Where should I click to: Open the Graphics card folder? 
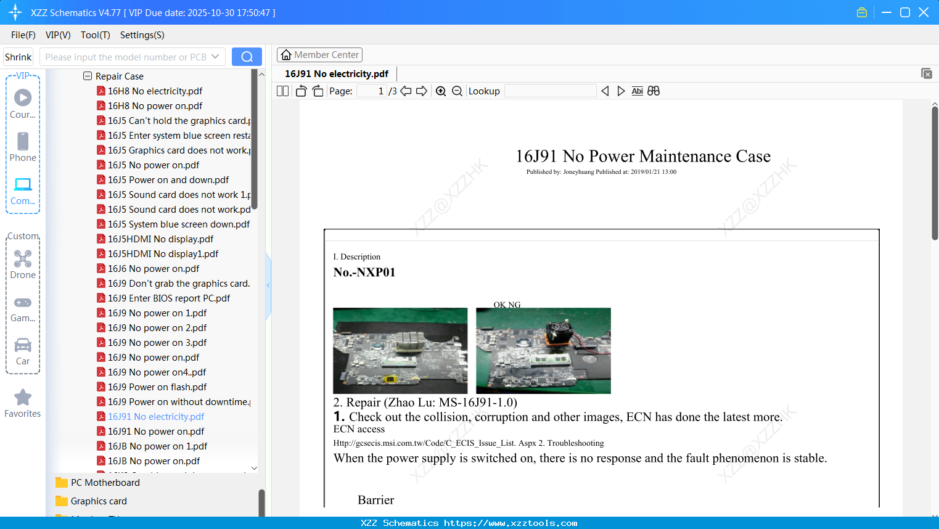click(x=91, y=501)
